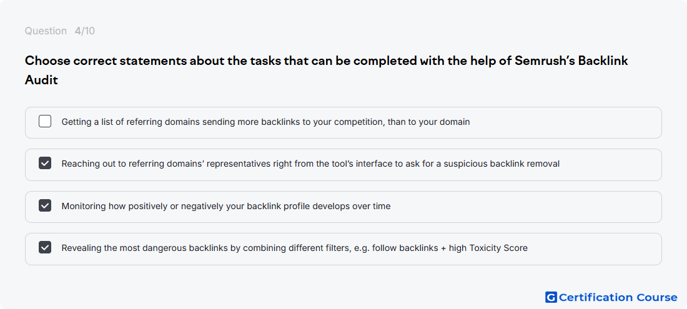The height and width of the screenshot is (309, 687).
Task: Check the referring domains competition option checkbox
Action: (45, 121)
